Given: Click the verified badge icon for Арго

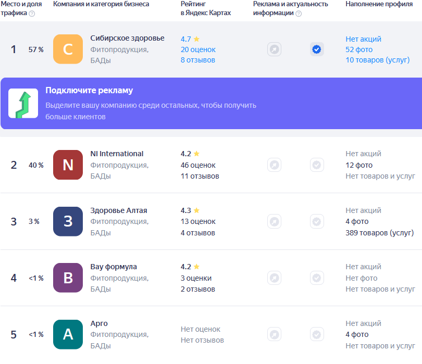Looking at the screenshot, I should [317, 334].
